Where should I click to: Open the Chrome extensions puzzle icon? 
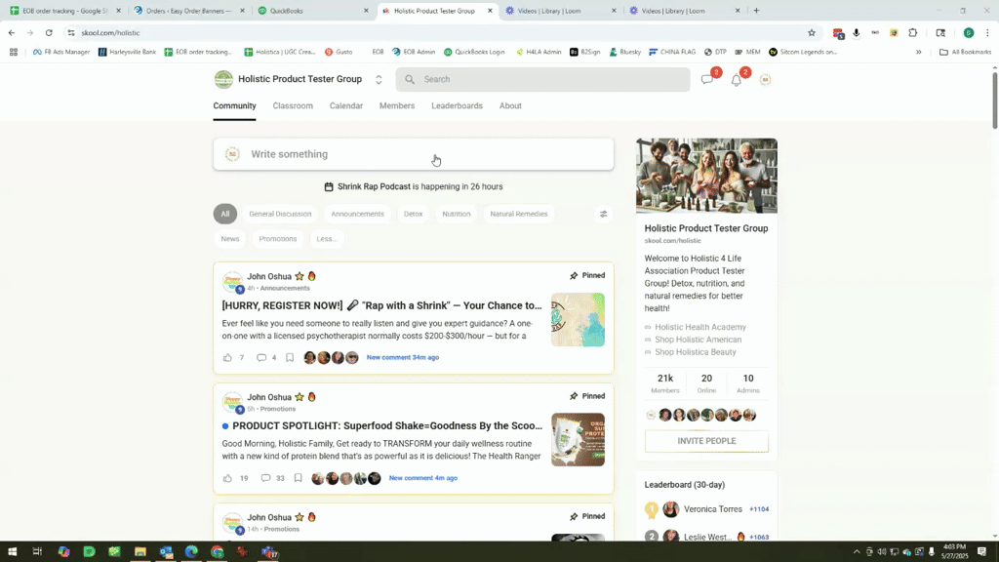[912, 33]
